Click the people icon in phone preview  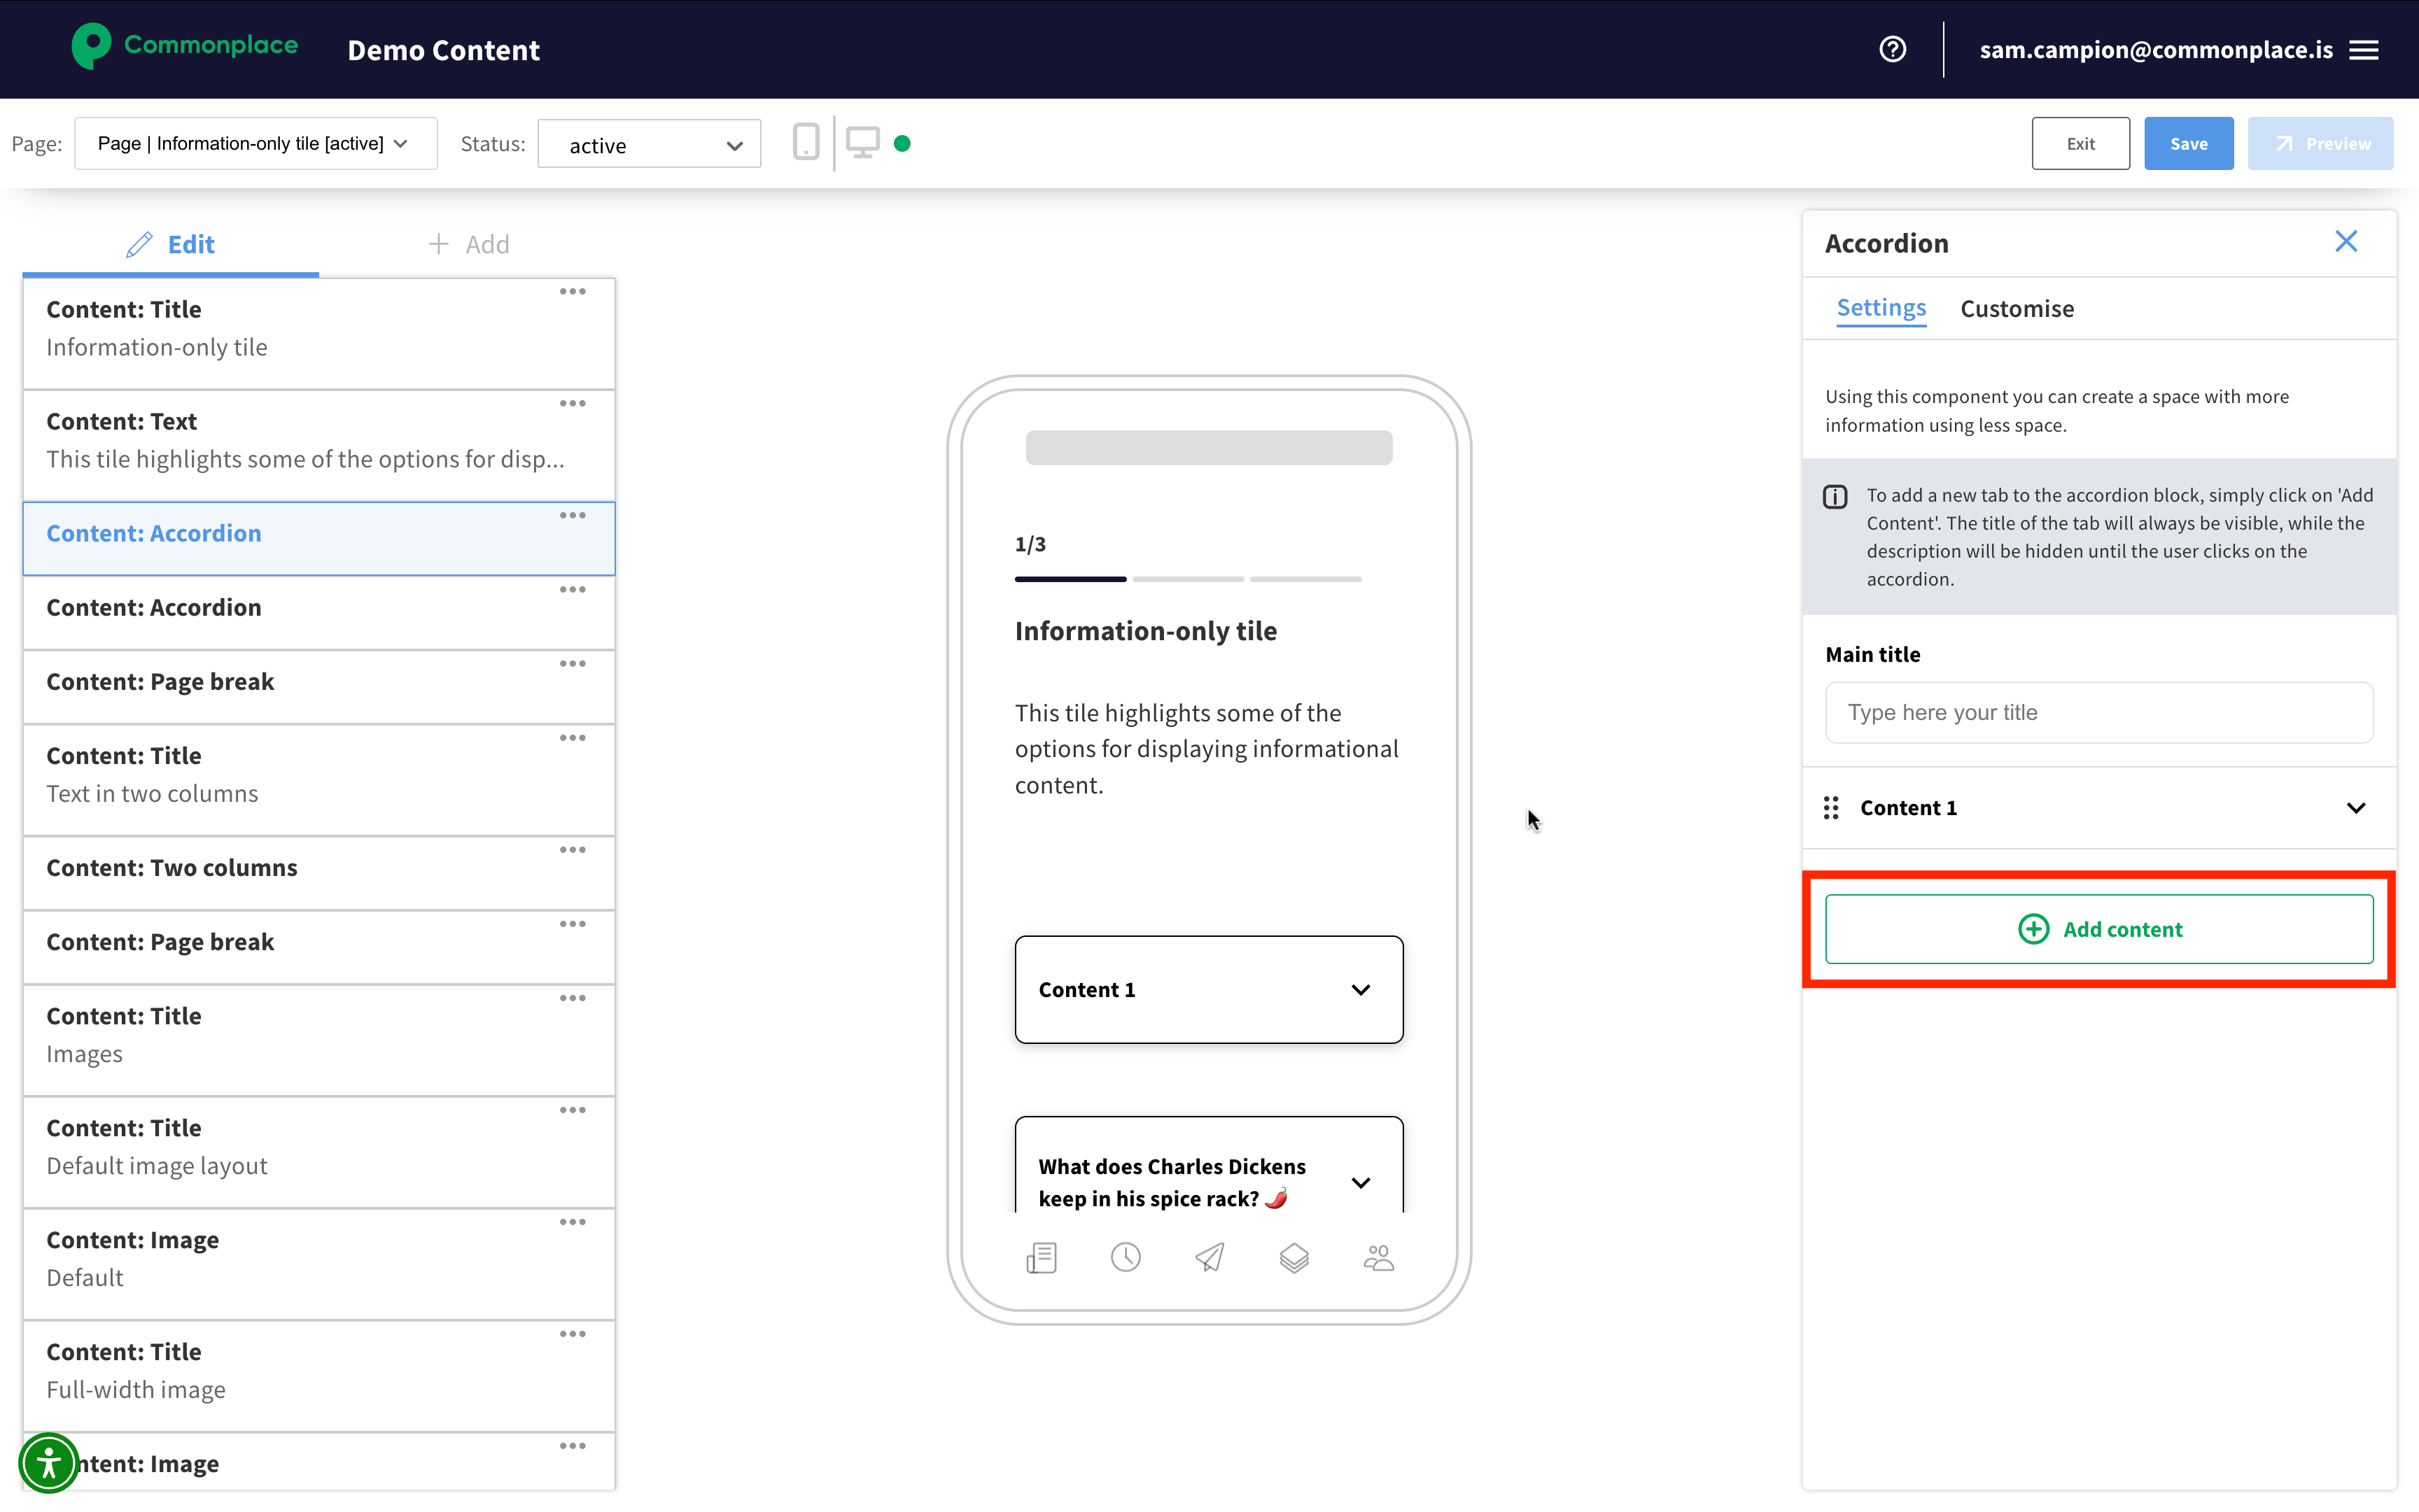(x=1379, y=1257)
